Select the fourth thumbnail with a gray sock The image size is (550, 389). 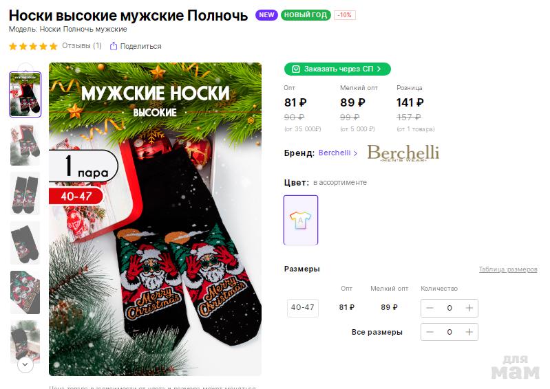coord(25,243)
